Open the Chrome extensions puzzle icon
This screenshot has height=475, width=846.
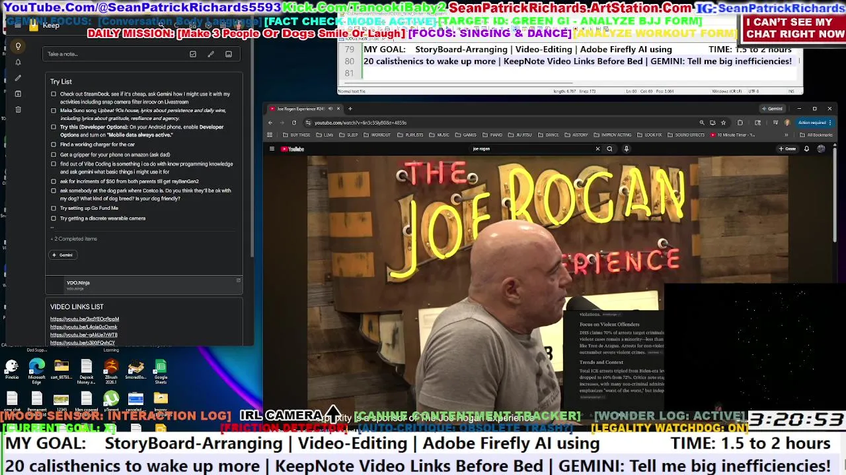pyautogui.click(x=740, y=123)
